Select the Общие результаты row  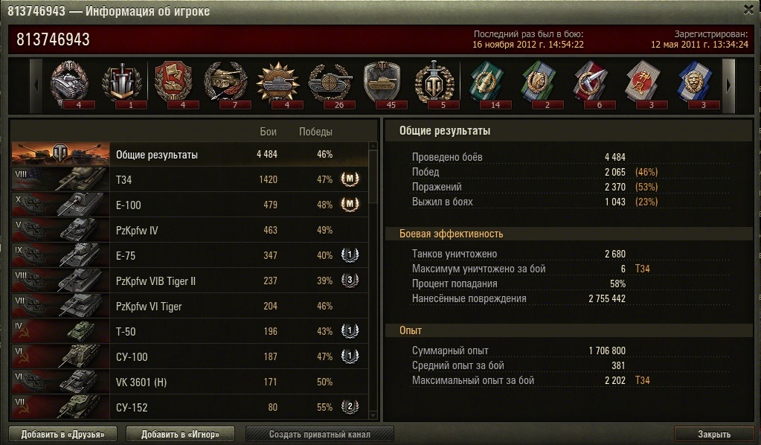pyautogui.click(x=190, y=154)
